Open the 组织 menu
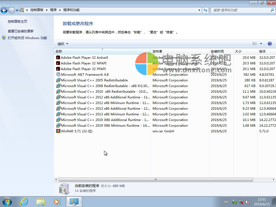This screenshot has height=207, width=276. pos(63,44)
